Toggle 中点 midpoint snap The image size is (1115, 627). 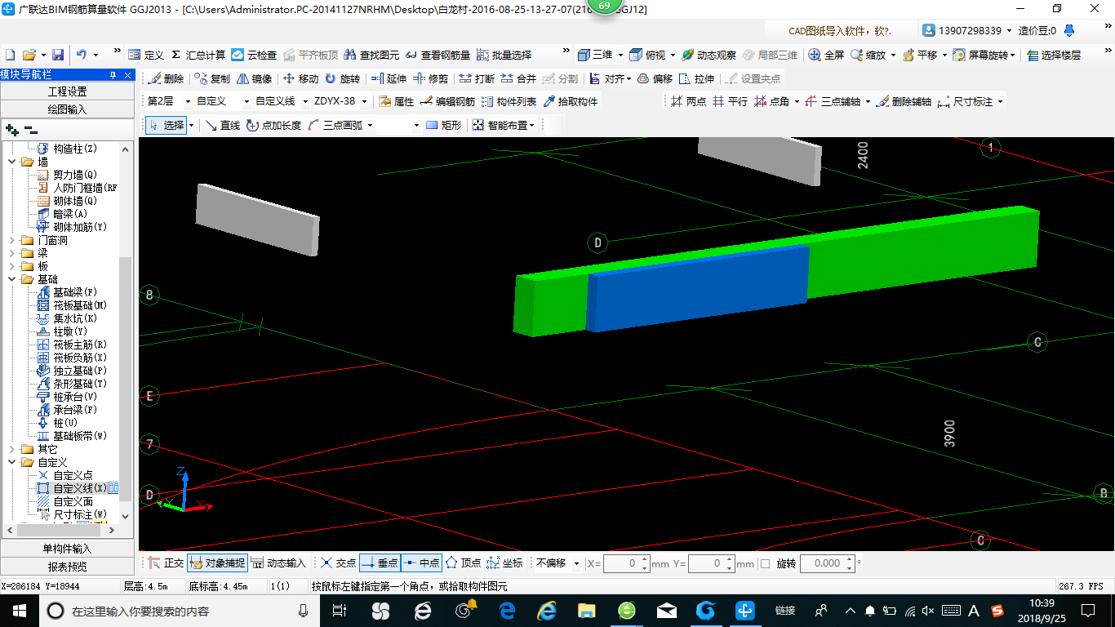coord(421,563)
